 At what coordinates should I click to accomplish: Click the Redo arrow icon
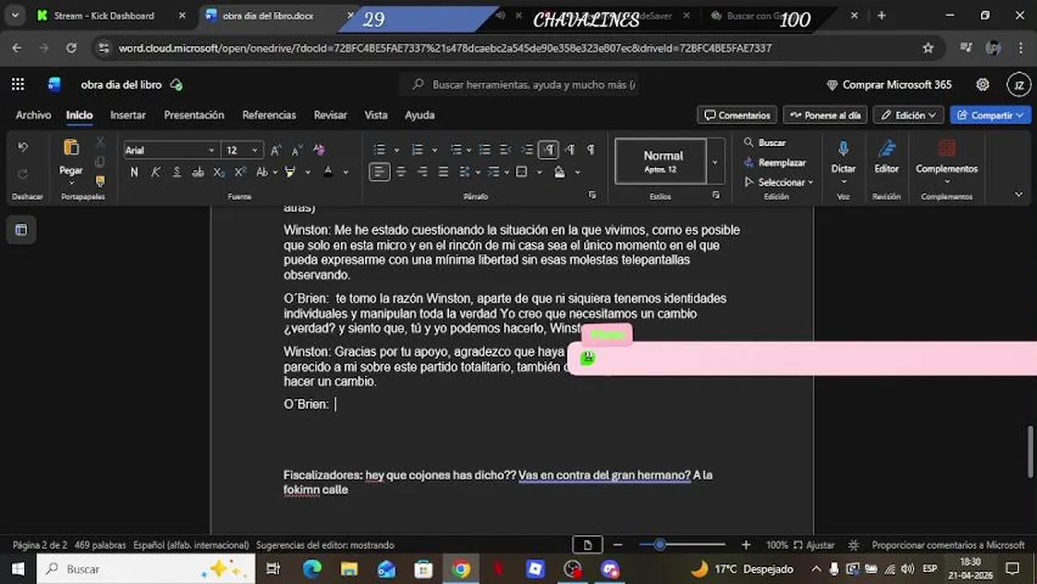coord(23,173)
